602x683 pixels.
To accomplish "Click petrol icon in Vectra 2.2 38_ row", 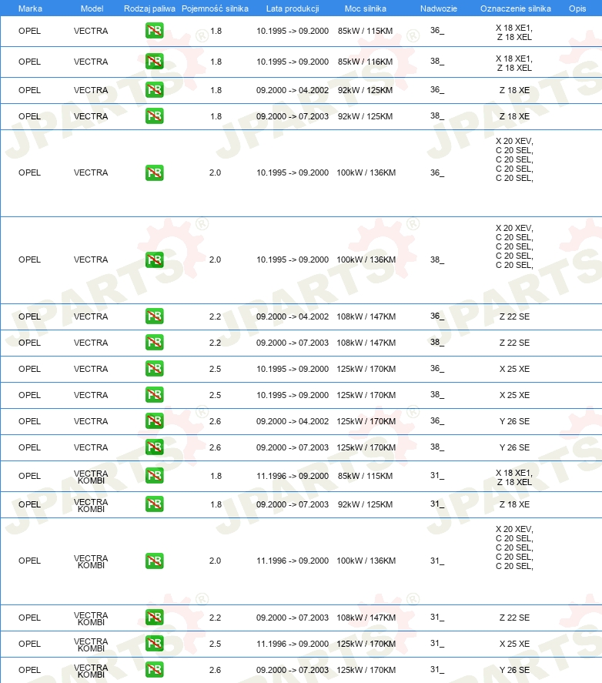I will coord(154,343).
